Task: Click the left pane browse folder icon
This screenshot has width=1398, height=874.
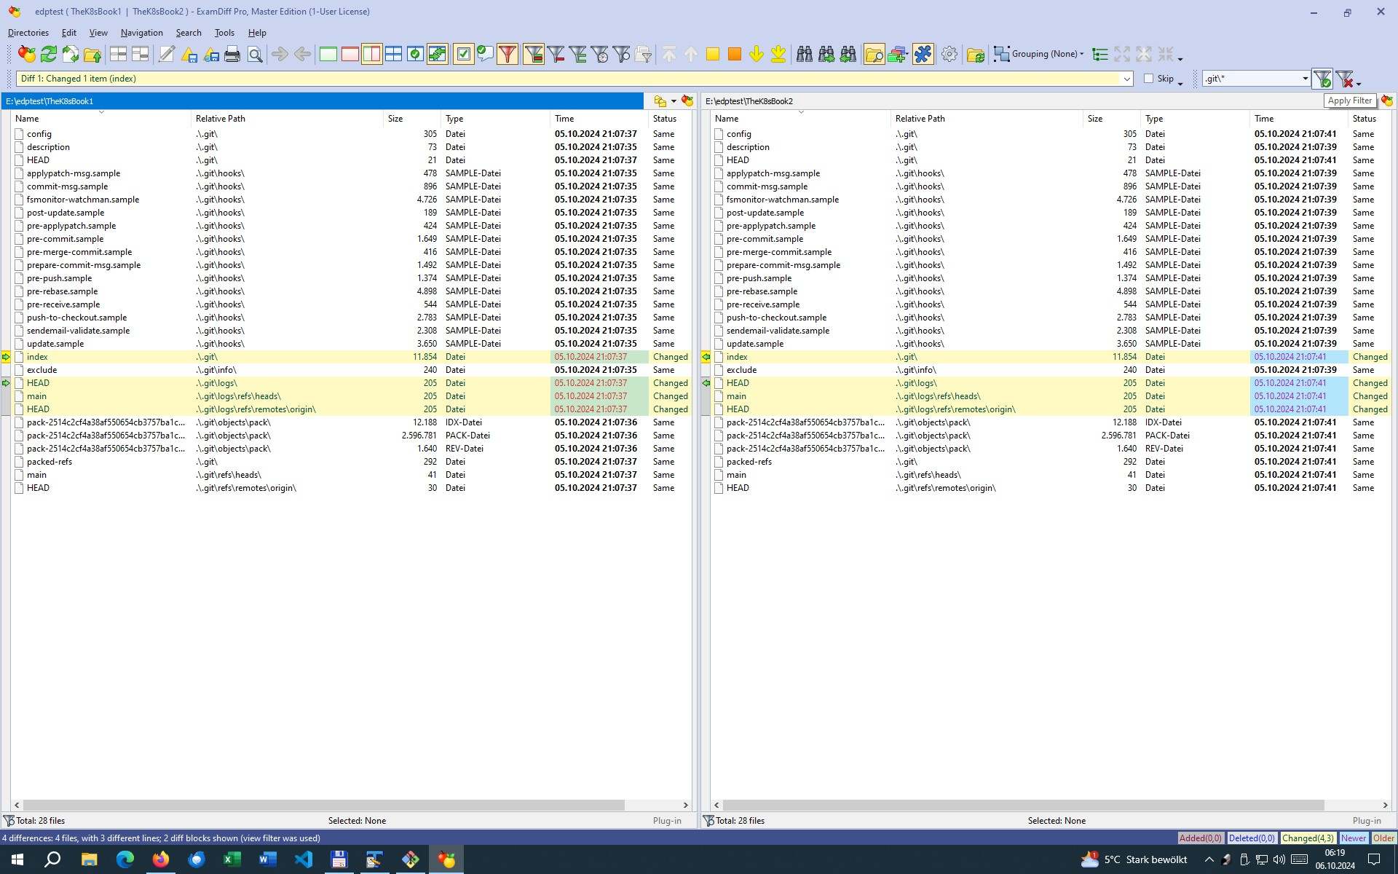Action: [x=660, y=101]
